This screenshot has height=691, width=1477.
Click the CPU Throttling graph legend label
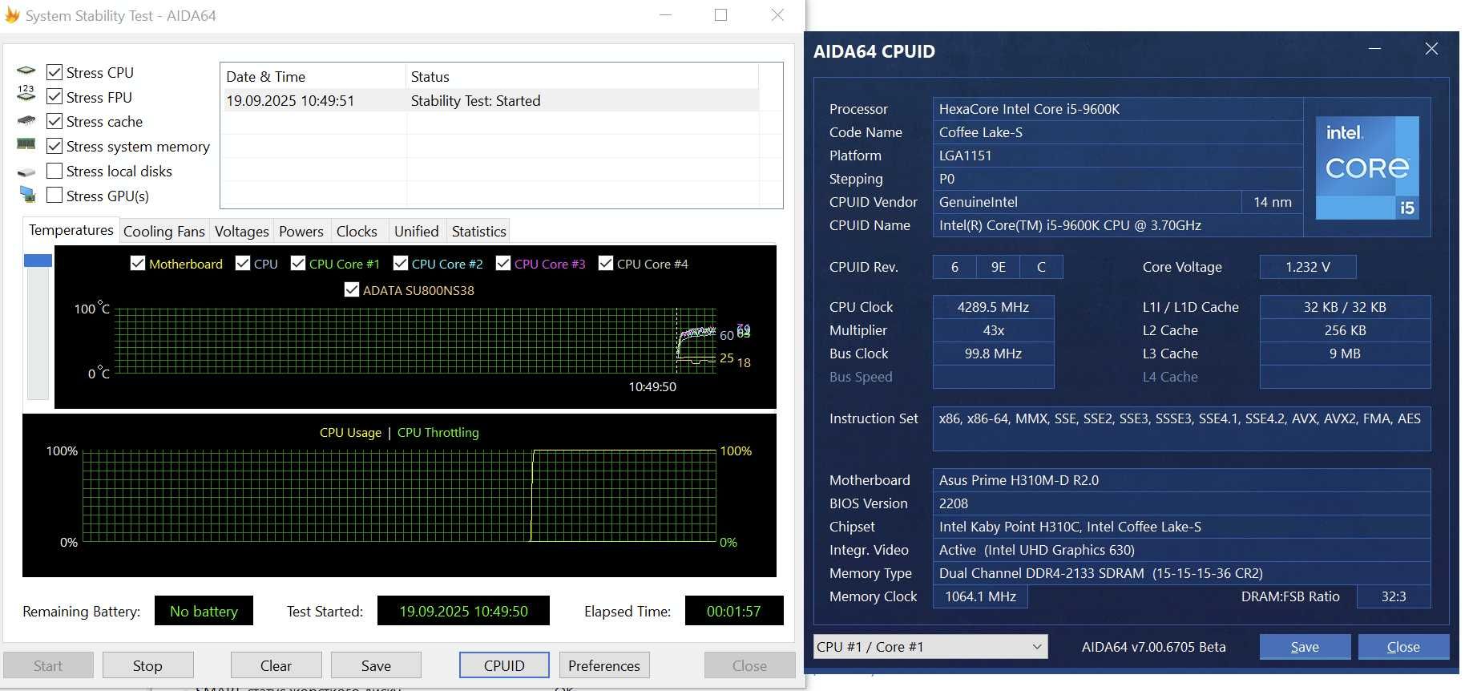click(x=438, y=432)
